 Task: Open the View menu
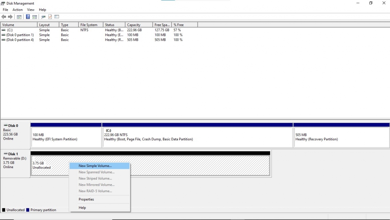click(30, 10)
